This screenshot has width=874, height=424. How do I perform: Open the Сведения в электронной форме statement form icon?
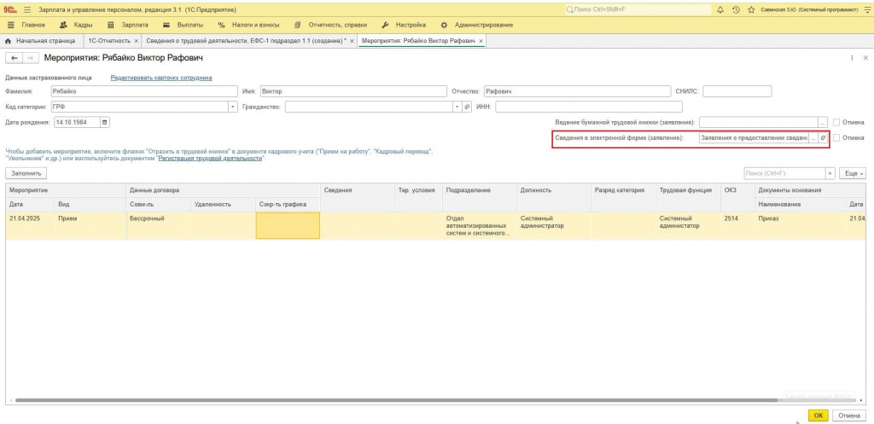[823, 137]
